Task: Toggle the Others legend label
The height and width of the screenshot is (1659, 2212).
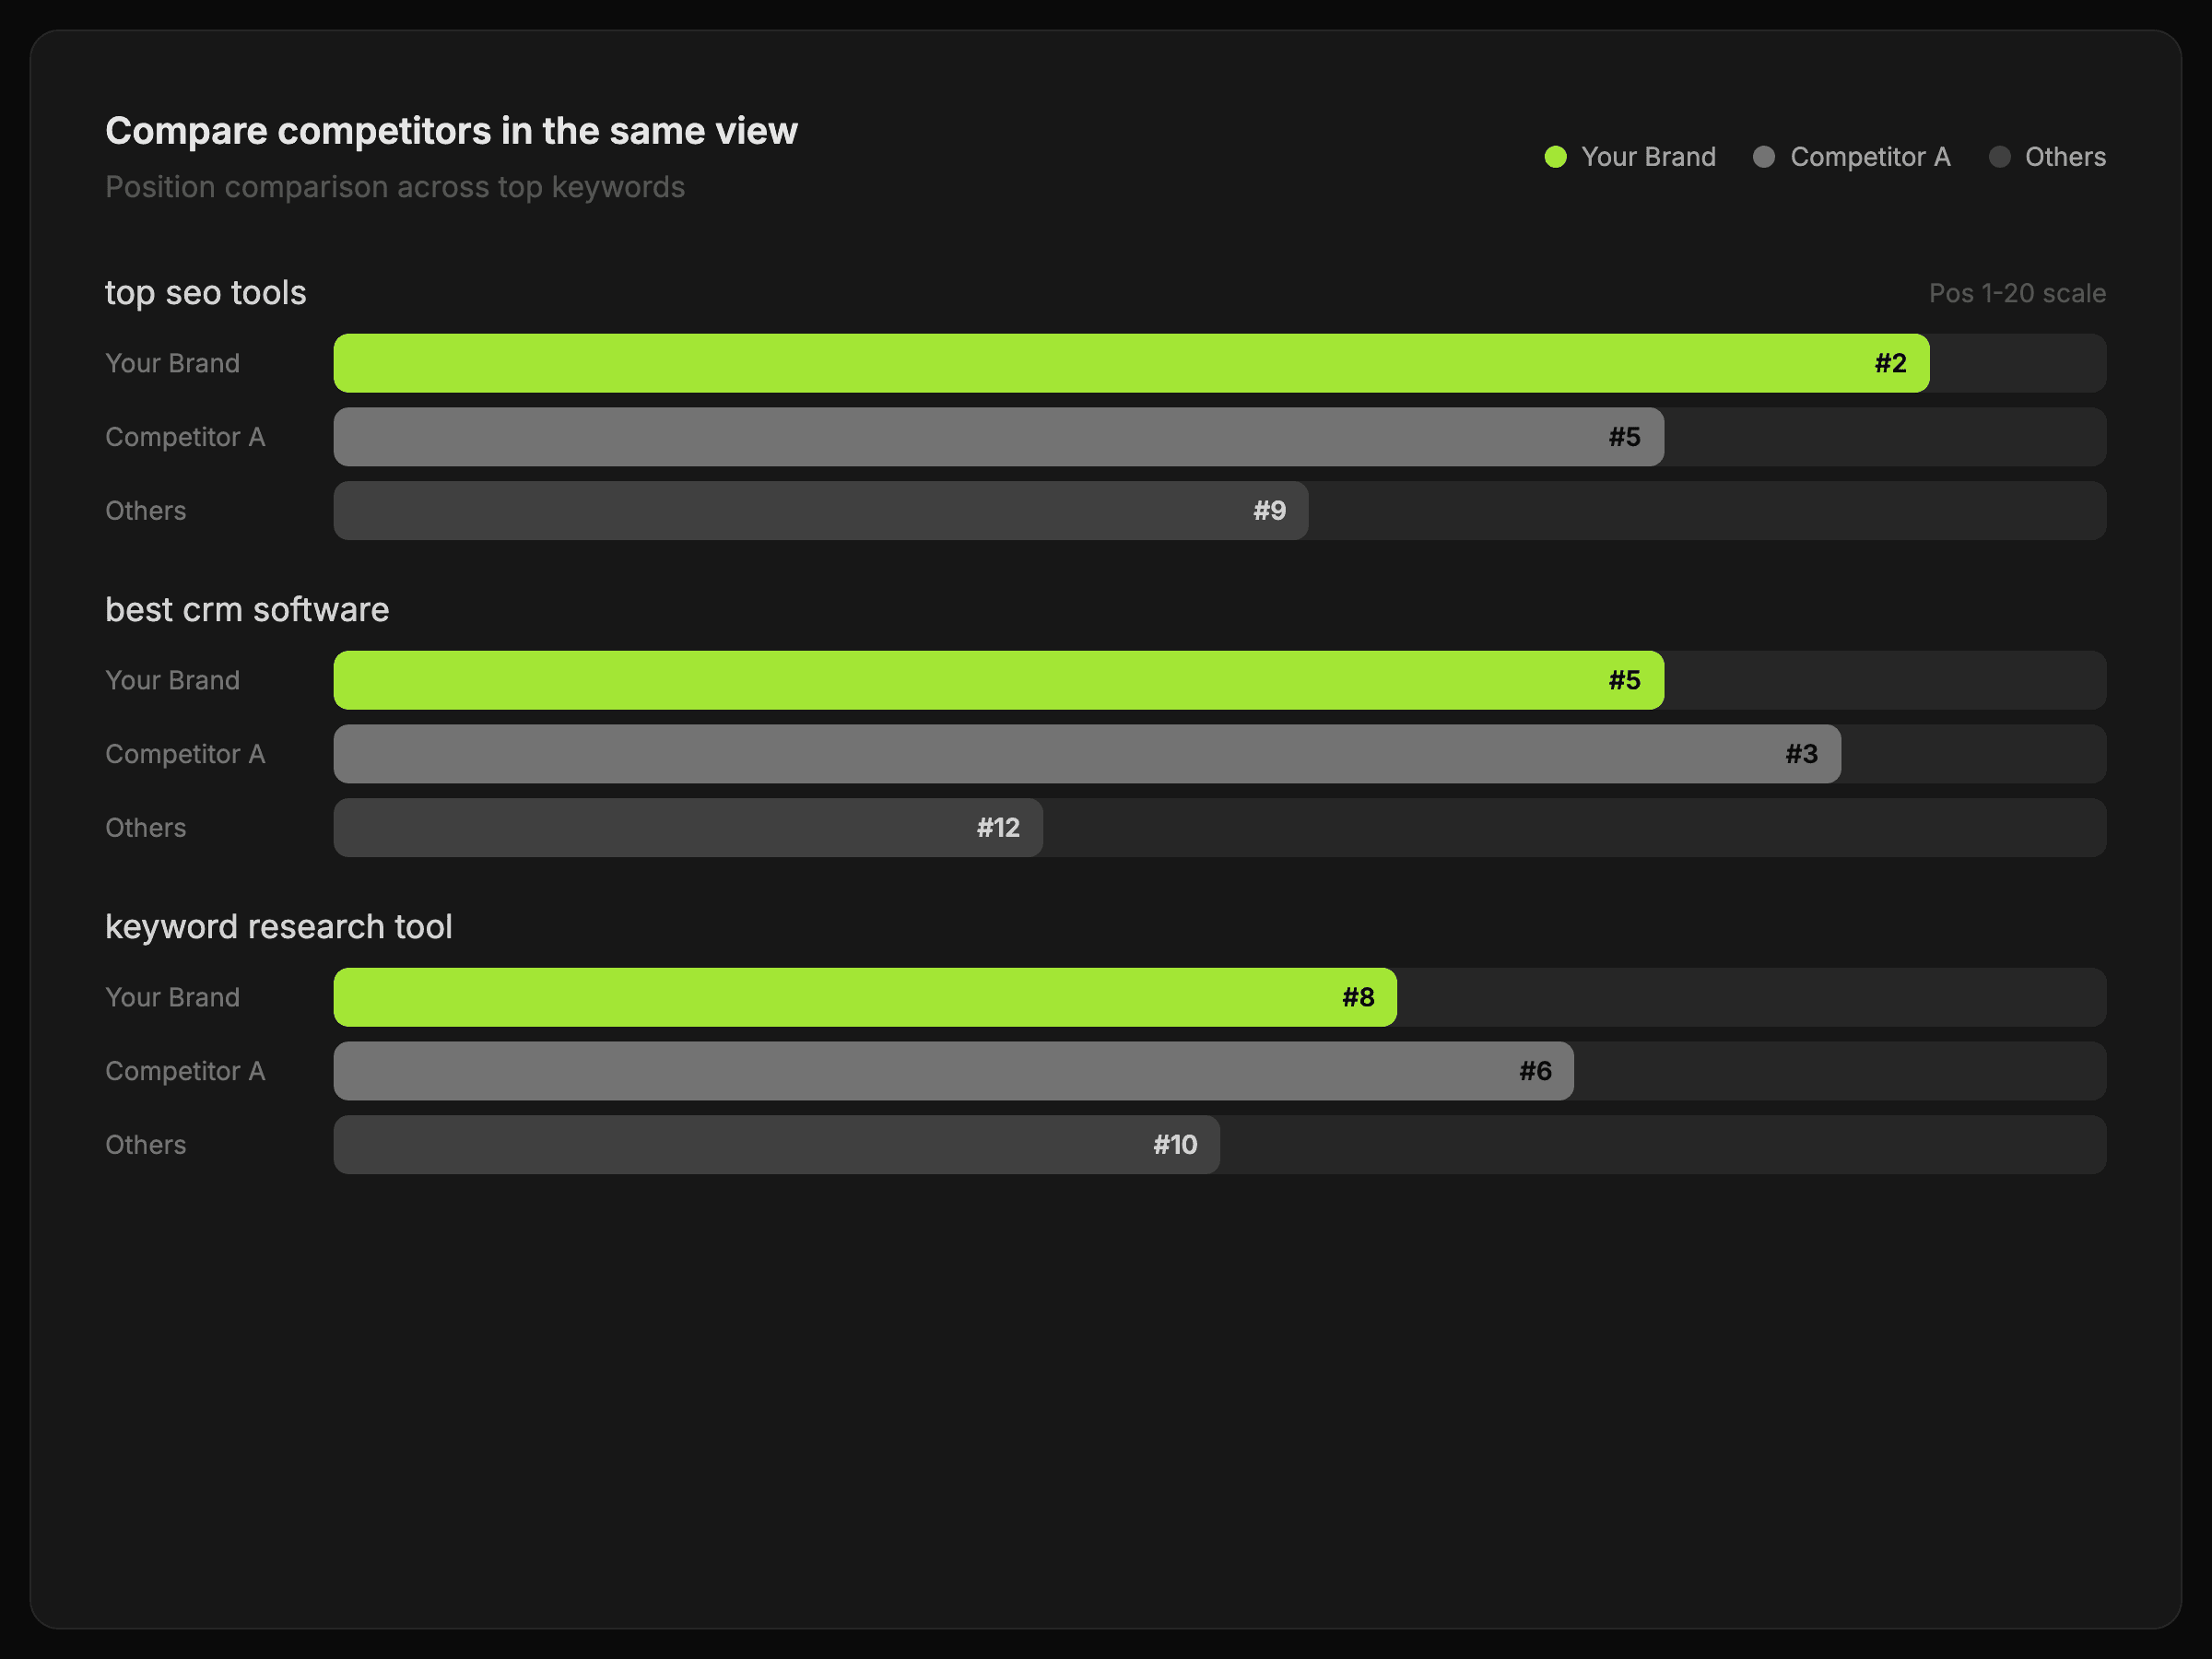Action: [2065, 157]
